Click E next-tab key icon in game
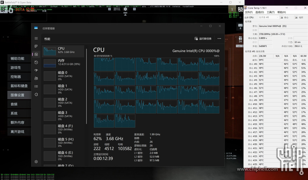The height and width of the screenshot is (180, 308). coord(135,9)
